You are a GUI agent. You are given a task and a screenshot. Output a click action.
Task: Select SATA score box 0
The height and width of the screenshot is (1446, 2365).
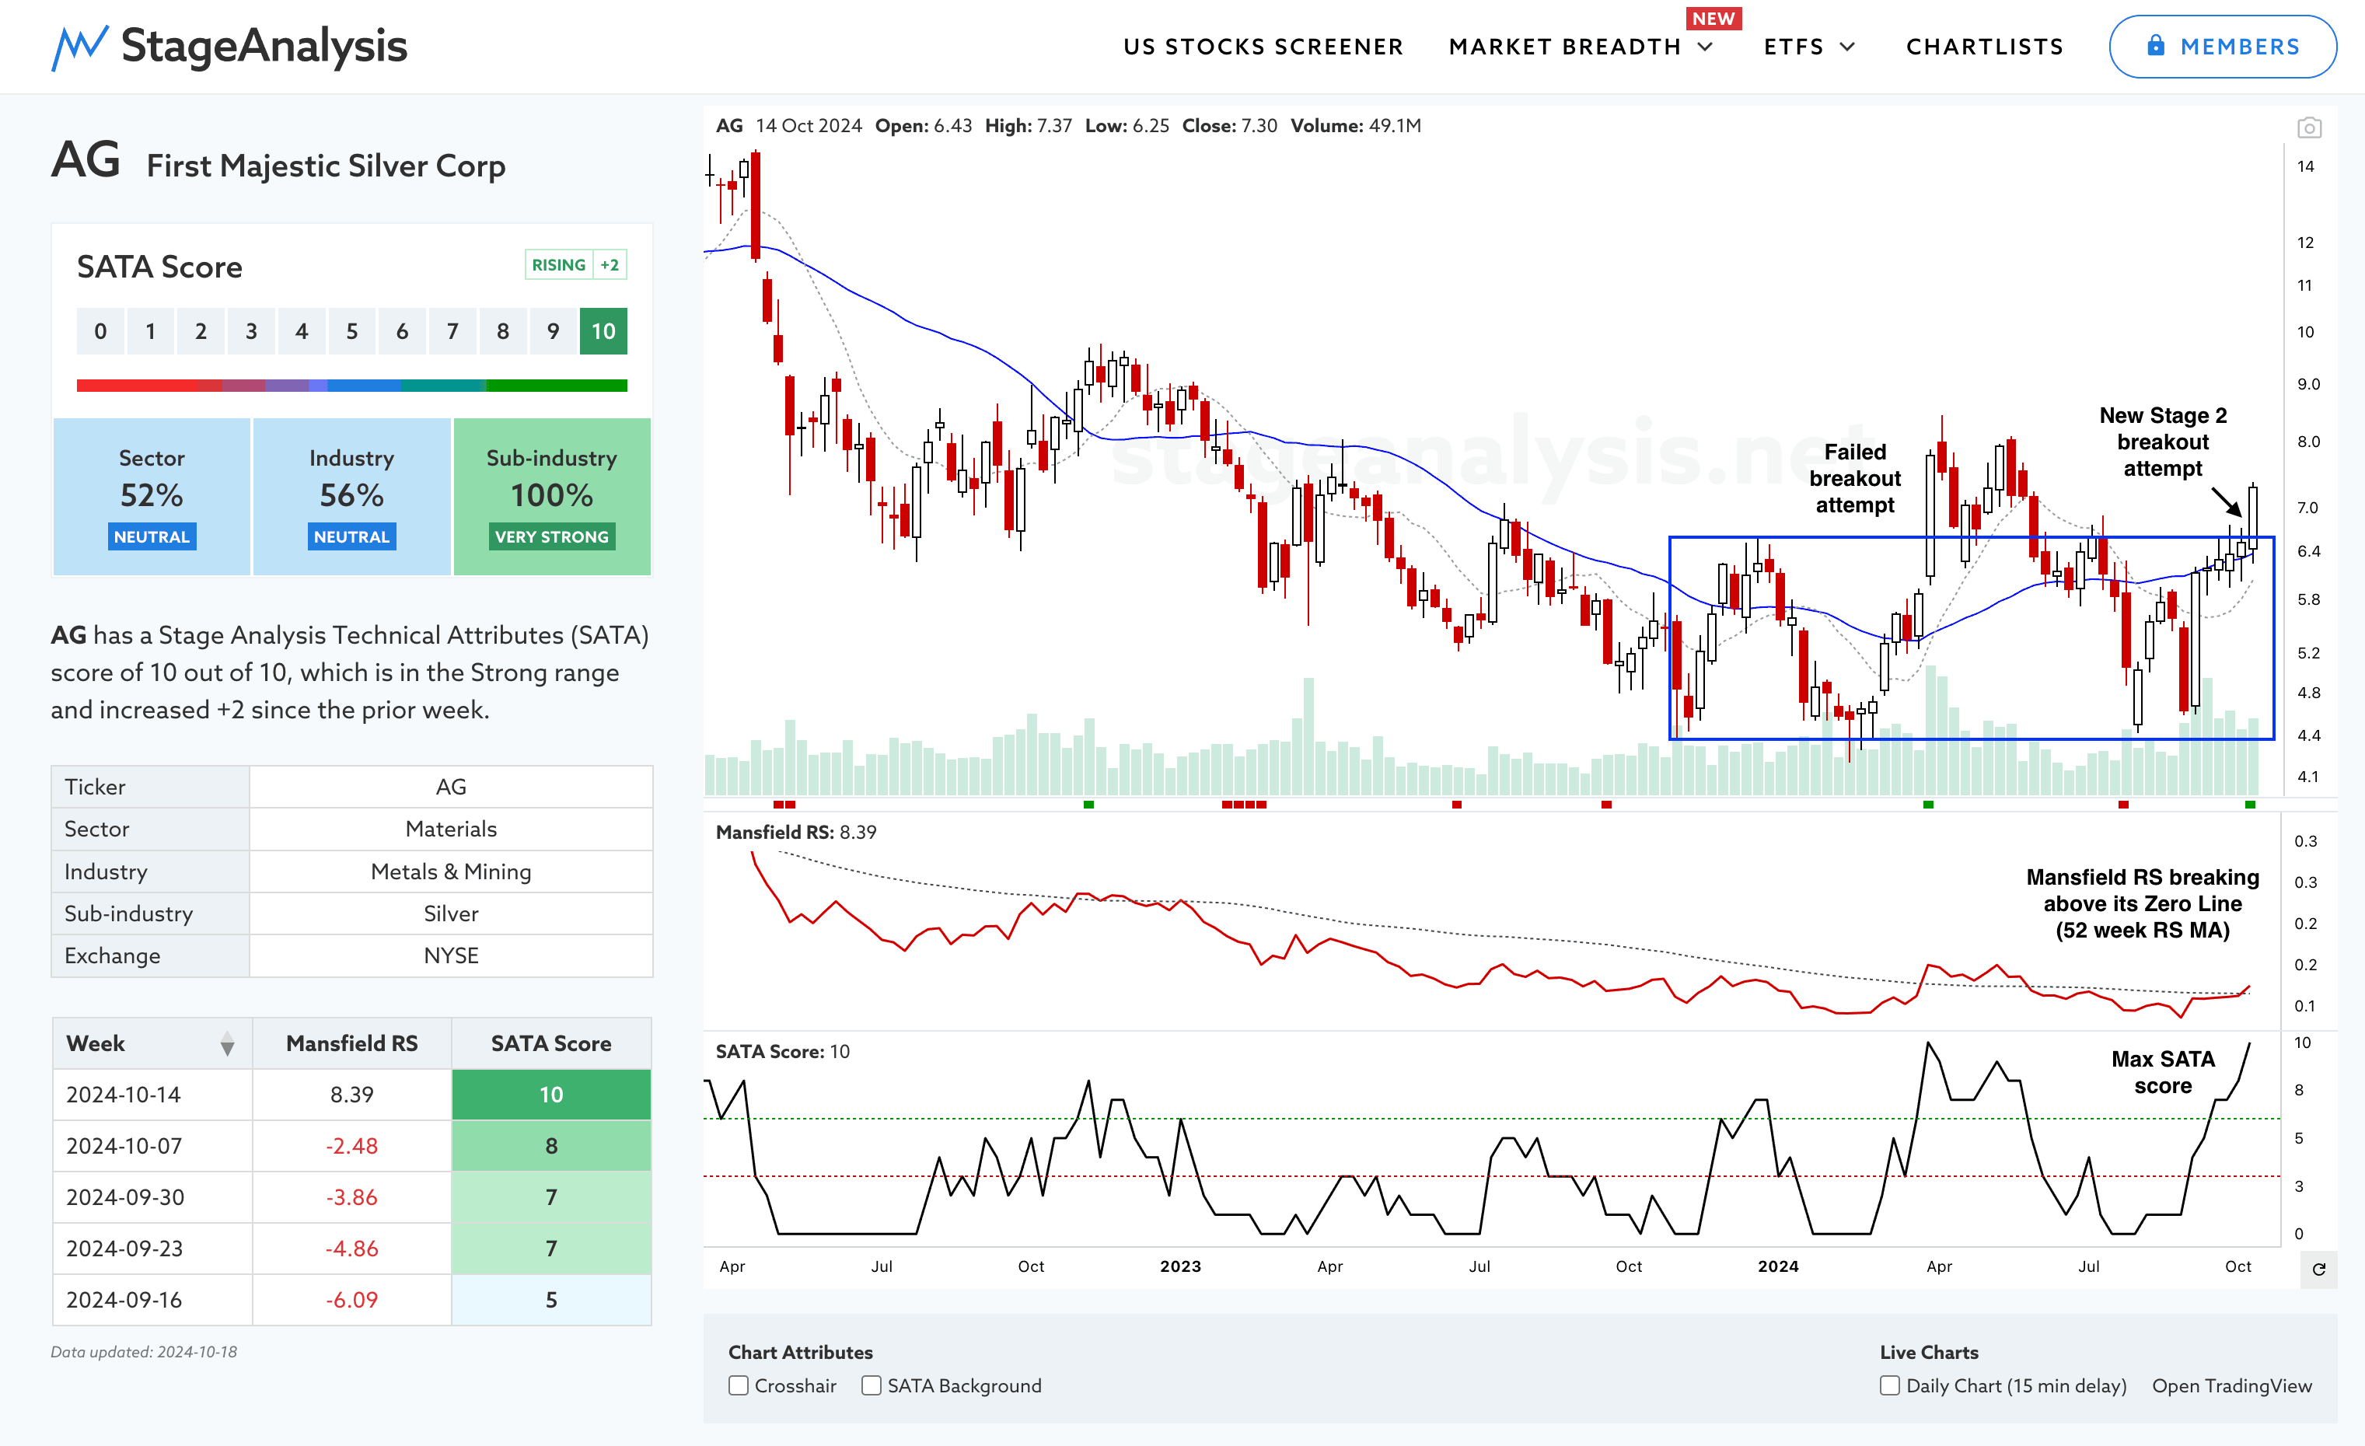[x=100, y=331]
